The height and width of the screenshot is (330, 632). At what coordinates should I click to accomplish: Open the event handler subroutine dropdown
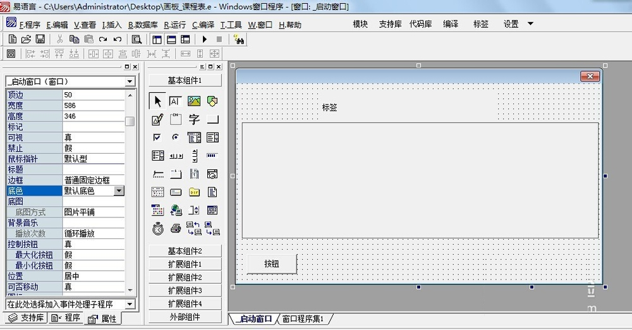[130, 304]
